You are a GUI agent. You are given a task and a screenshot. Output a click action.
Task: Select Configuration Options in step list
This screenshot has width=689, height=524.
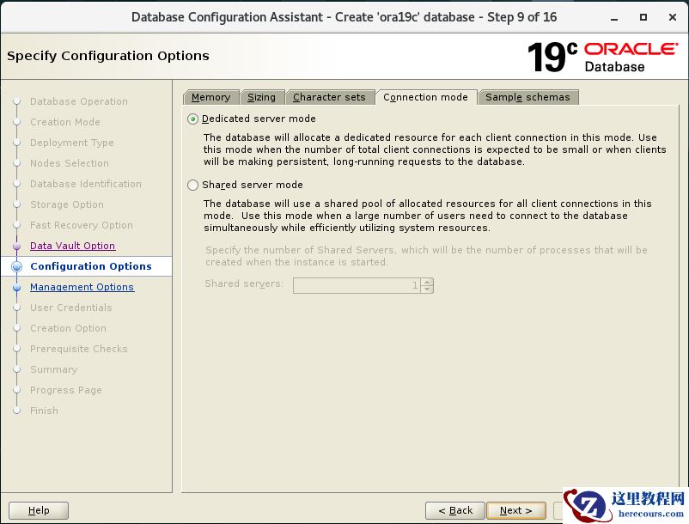pos(91,266)
